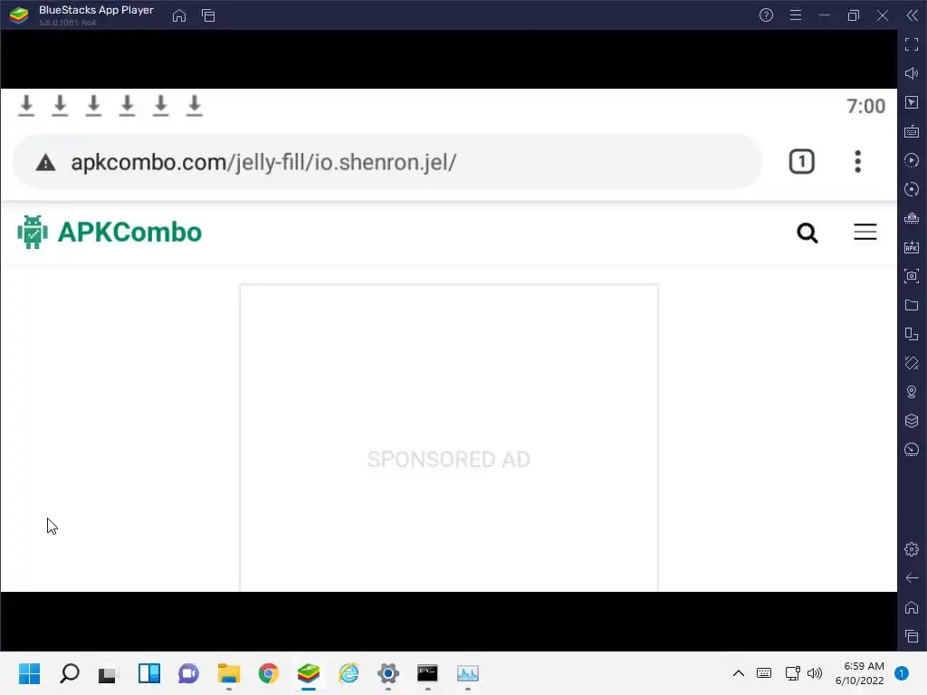Click the shake device icon in sidebar

[912, 363]
